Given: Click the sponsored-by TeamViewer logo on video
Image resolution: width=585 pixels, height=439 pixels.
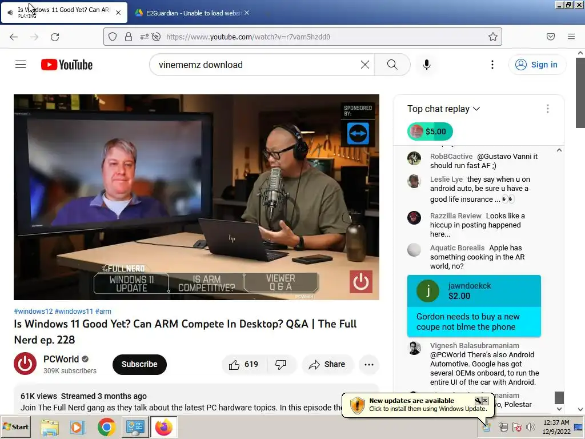Looking at the screenshot, I should pos(358,133).
